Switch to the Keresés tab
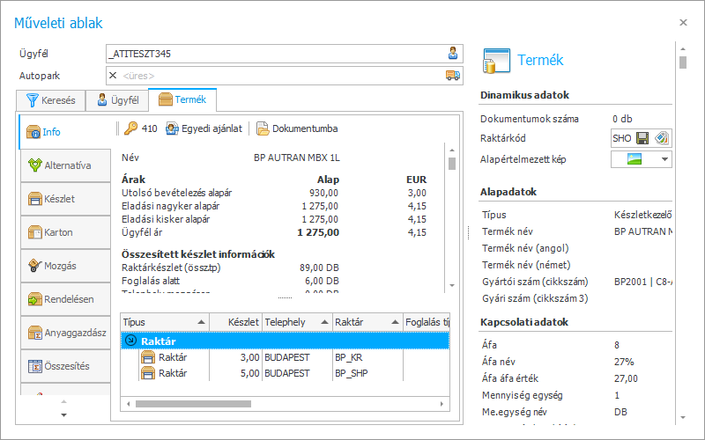The width and height of the screenshot is (705, 440). tap(51, 100)
